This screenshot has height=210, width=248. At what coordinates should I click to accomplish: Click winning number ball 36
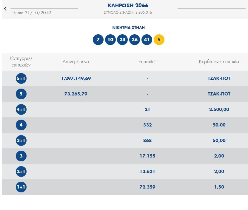point(135,40)
